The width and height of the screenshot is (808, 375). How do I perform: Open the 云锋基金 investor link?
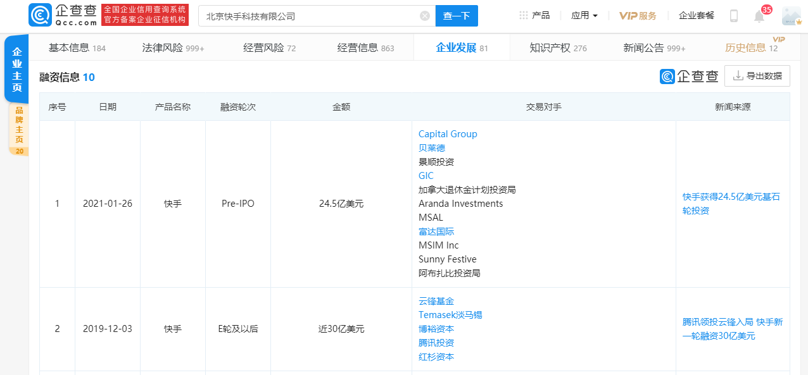[436, 301]
